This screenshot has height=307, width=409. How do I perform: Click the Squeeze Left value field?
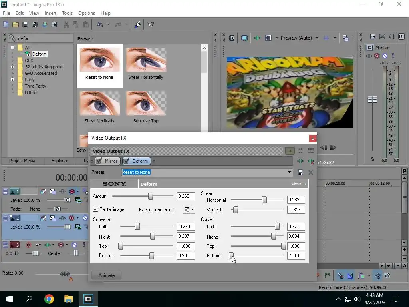click(x=186, y=227)
